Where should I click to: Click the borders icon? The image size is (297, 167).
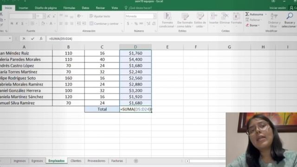point(32,24)
